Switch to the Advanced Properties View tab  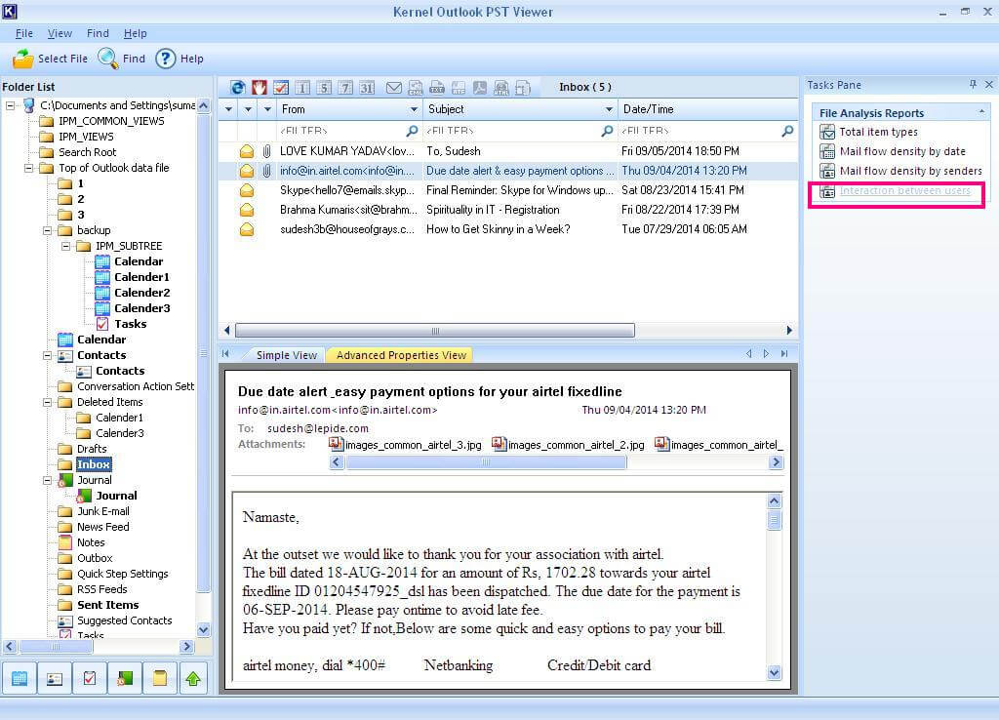401,355
